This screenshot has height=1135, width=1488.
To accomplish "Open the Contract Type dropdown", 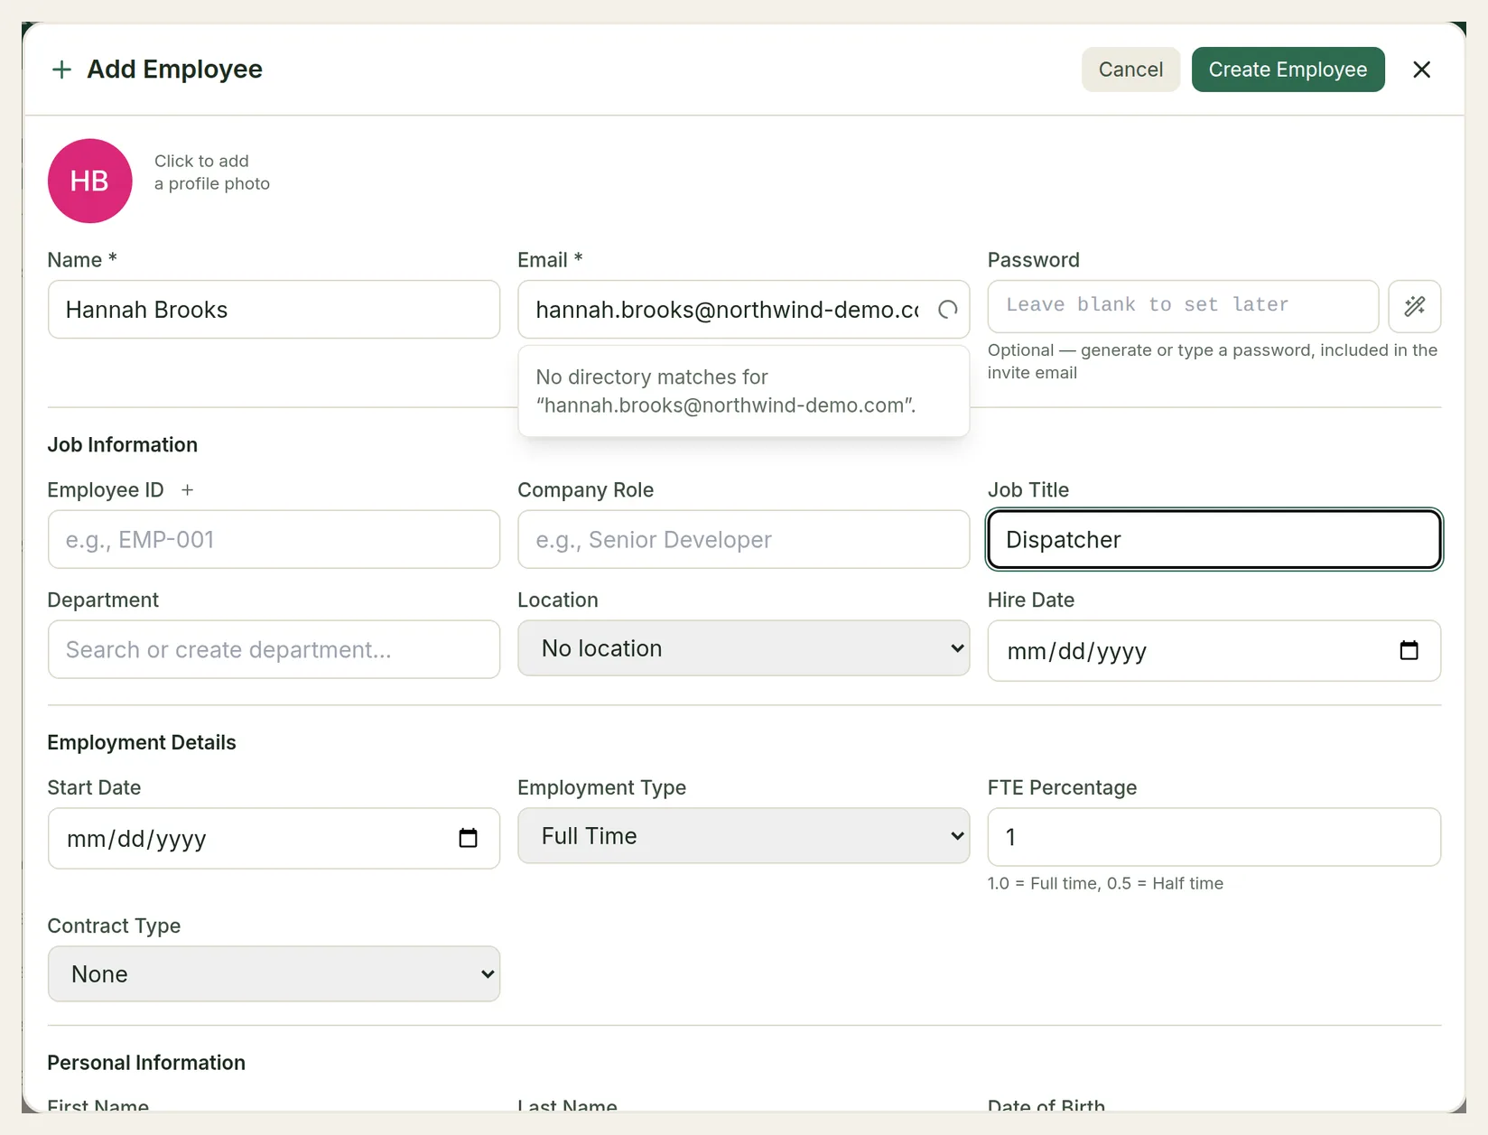I will click(274, 974).
